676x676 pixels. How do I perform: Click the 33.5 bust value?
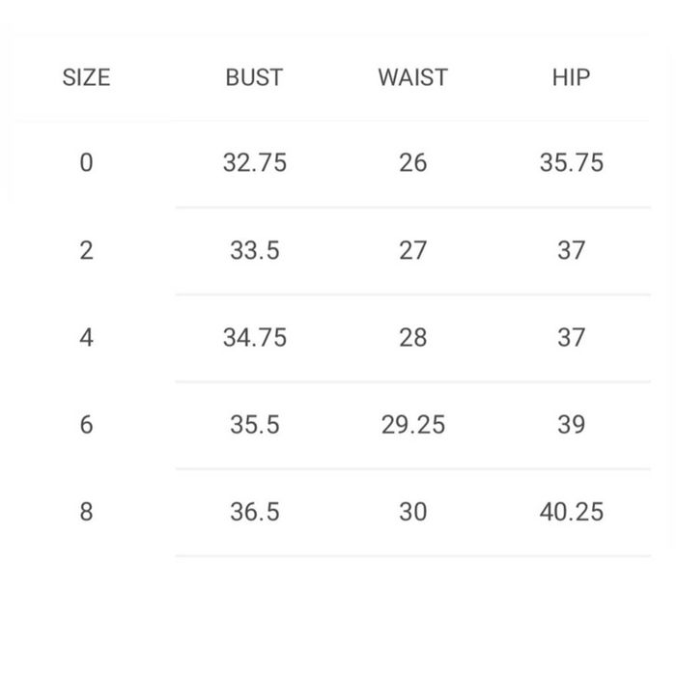(x=254, y=251)
